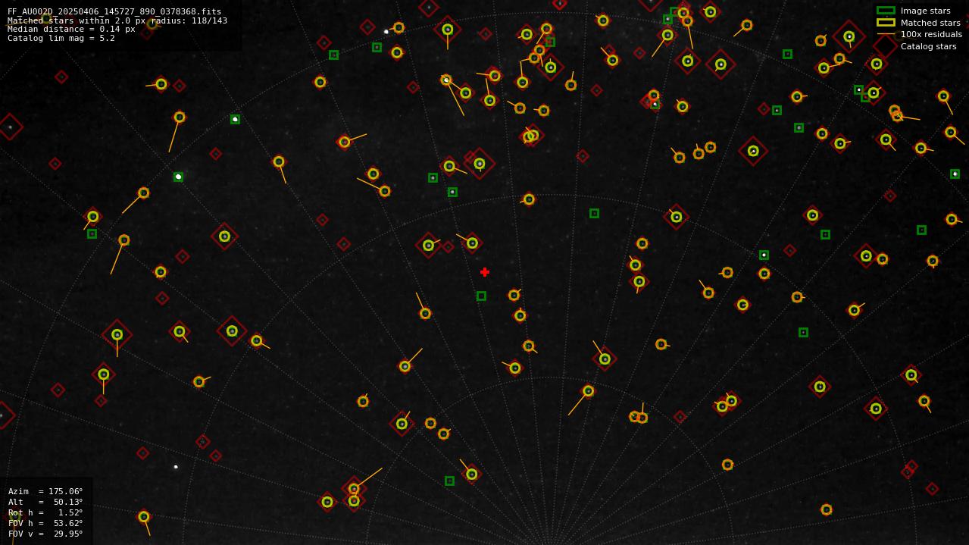Click the "100x residuals" legend label
The height and width of the screenshot is (545, 969).
pos(931,35)
